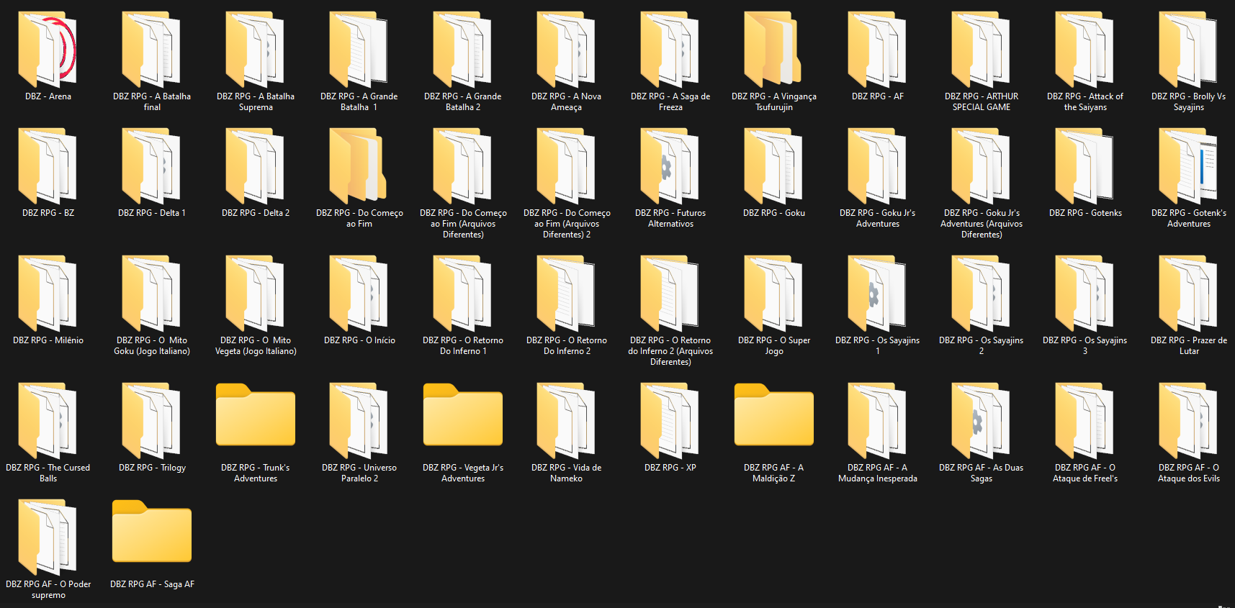Select the DBZ RPG - Milênio folder

[48, 294]
